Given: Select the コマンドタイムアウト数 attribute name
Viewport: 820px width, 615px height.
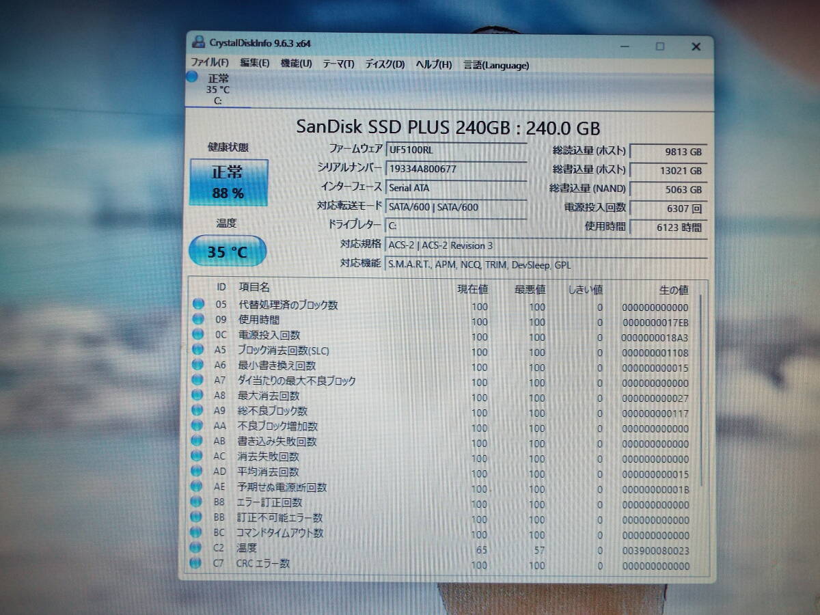Looking at the screenshot, I should (x=279, y=533).
